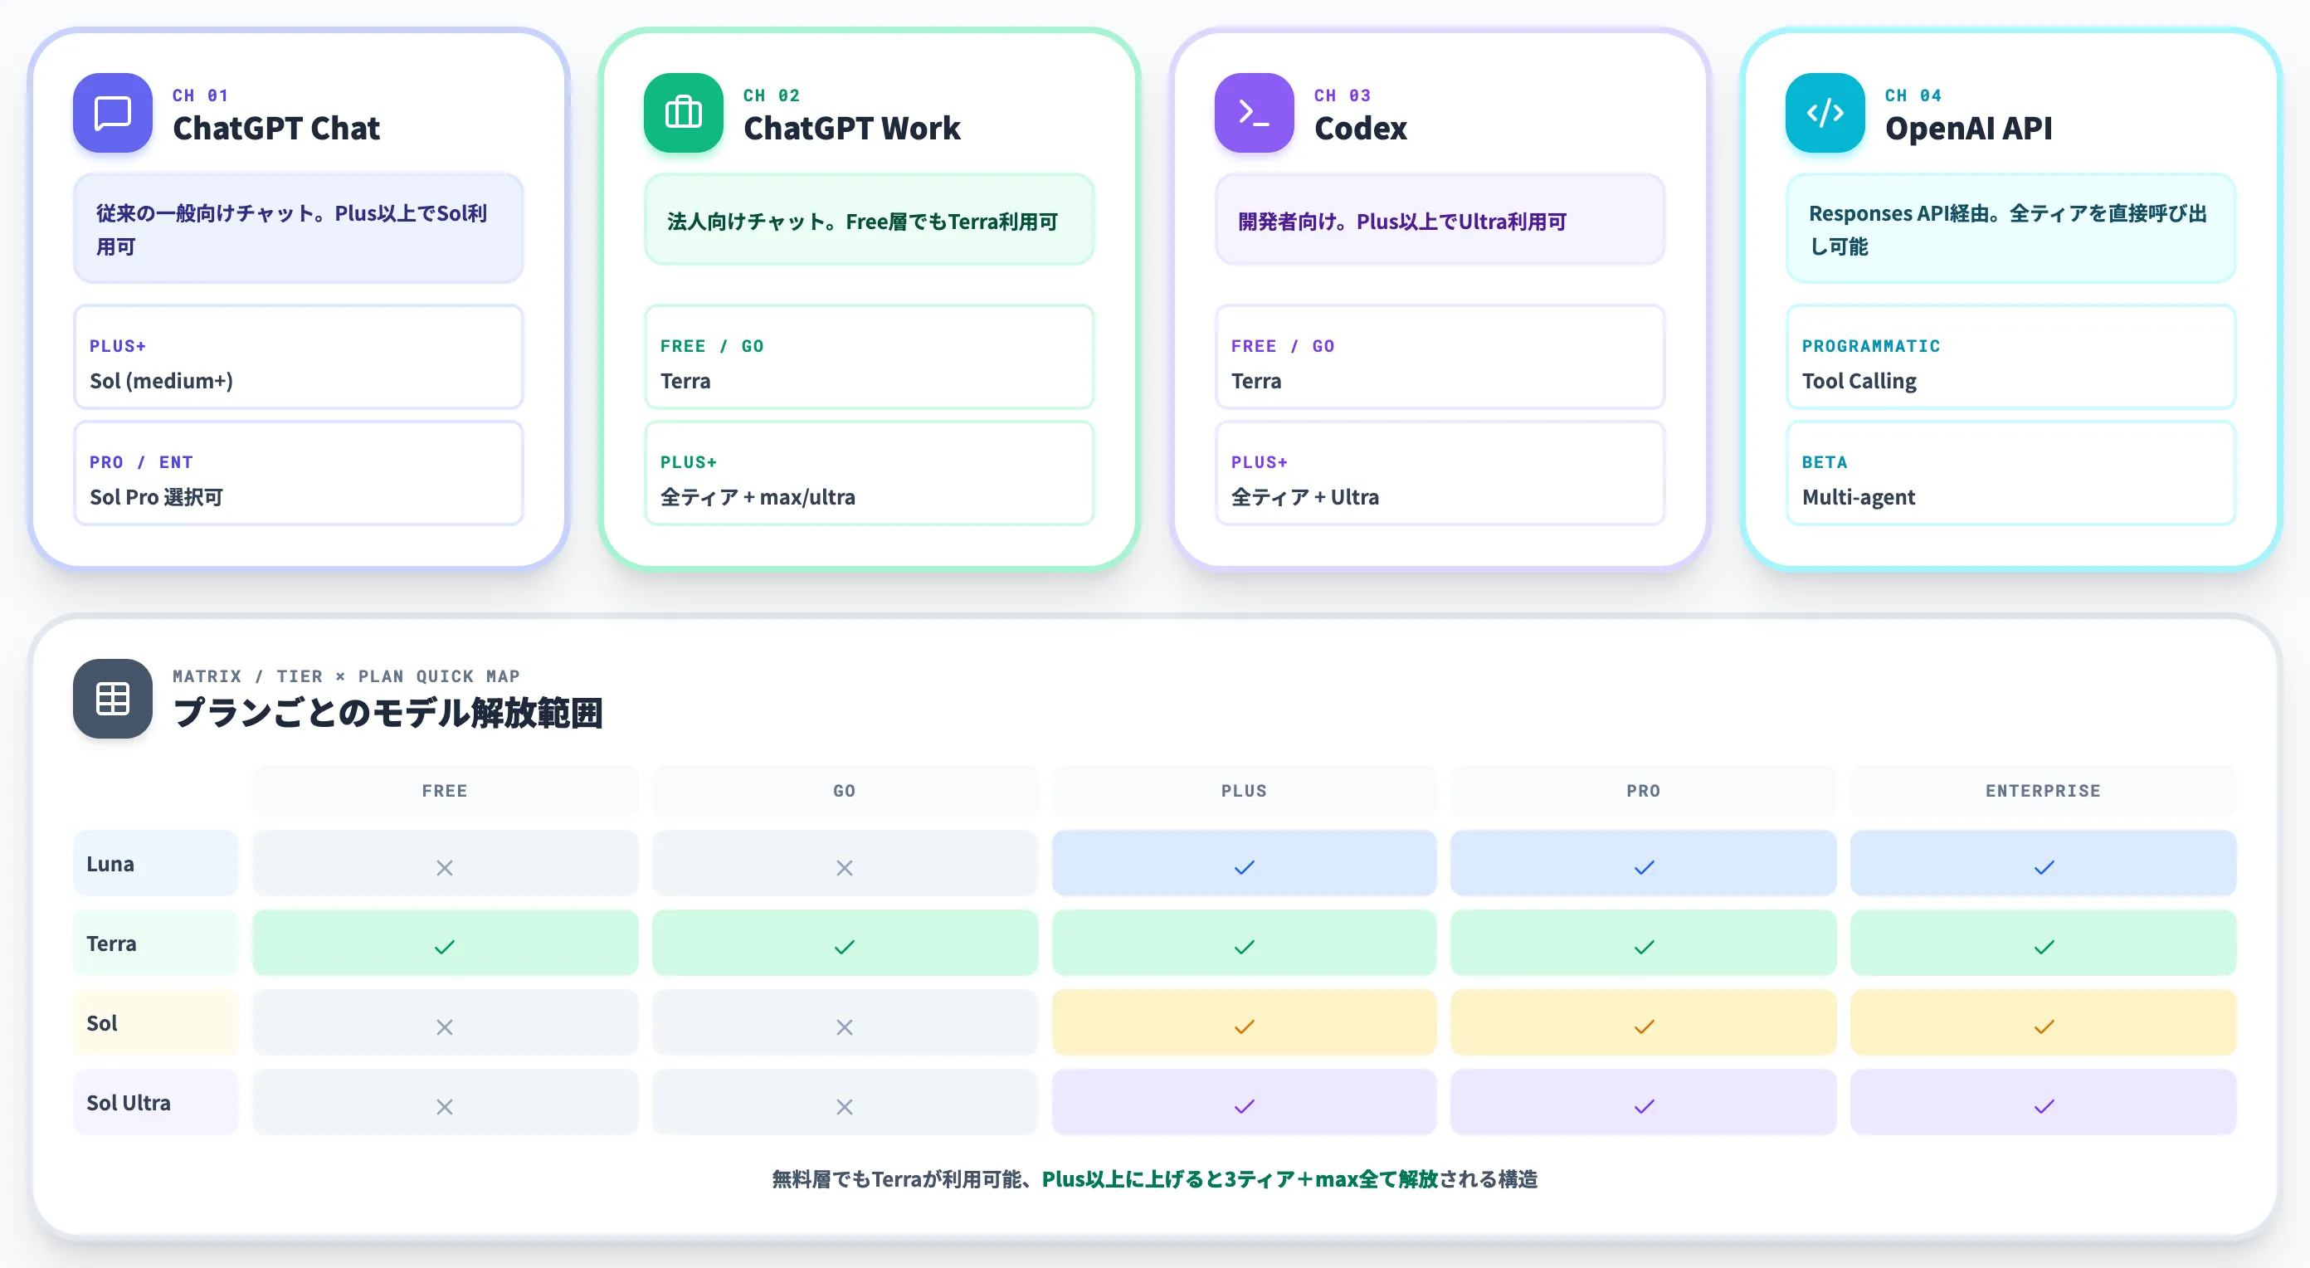Select the ENTERPRISE column header

pyautogui.click(x=2044, y=791)
